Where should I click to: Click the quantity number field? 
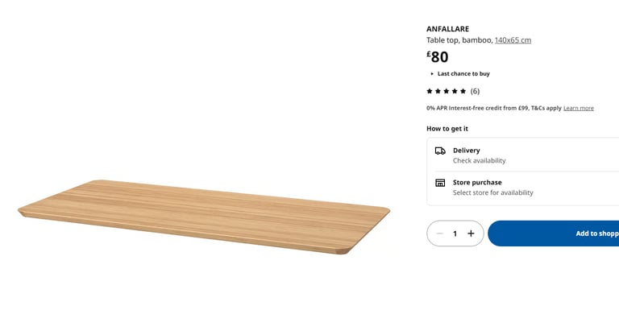tap(455, 234)
